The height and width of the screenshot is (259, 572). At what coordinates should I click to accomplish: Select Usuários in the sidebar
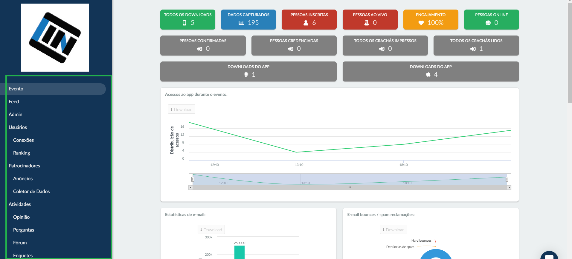click(18, 127)
